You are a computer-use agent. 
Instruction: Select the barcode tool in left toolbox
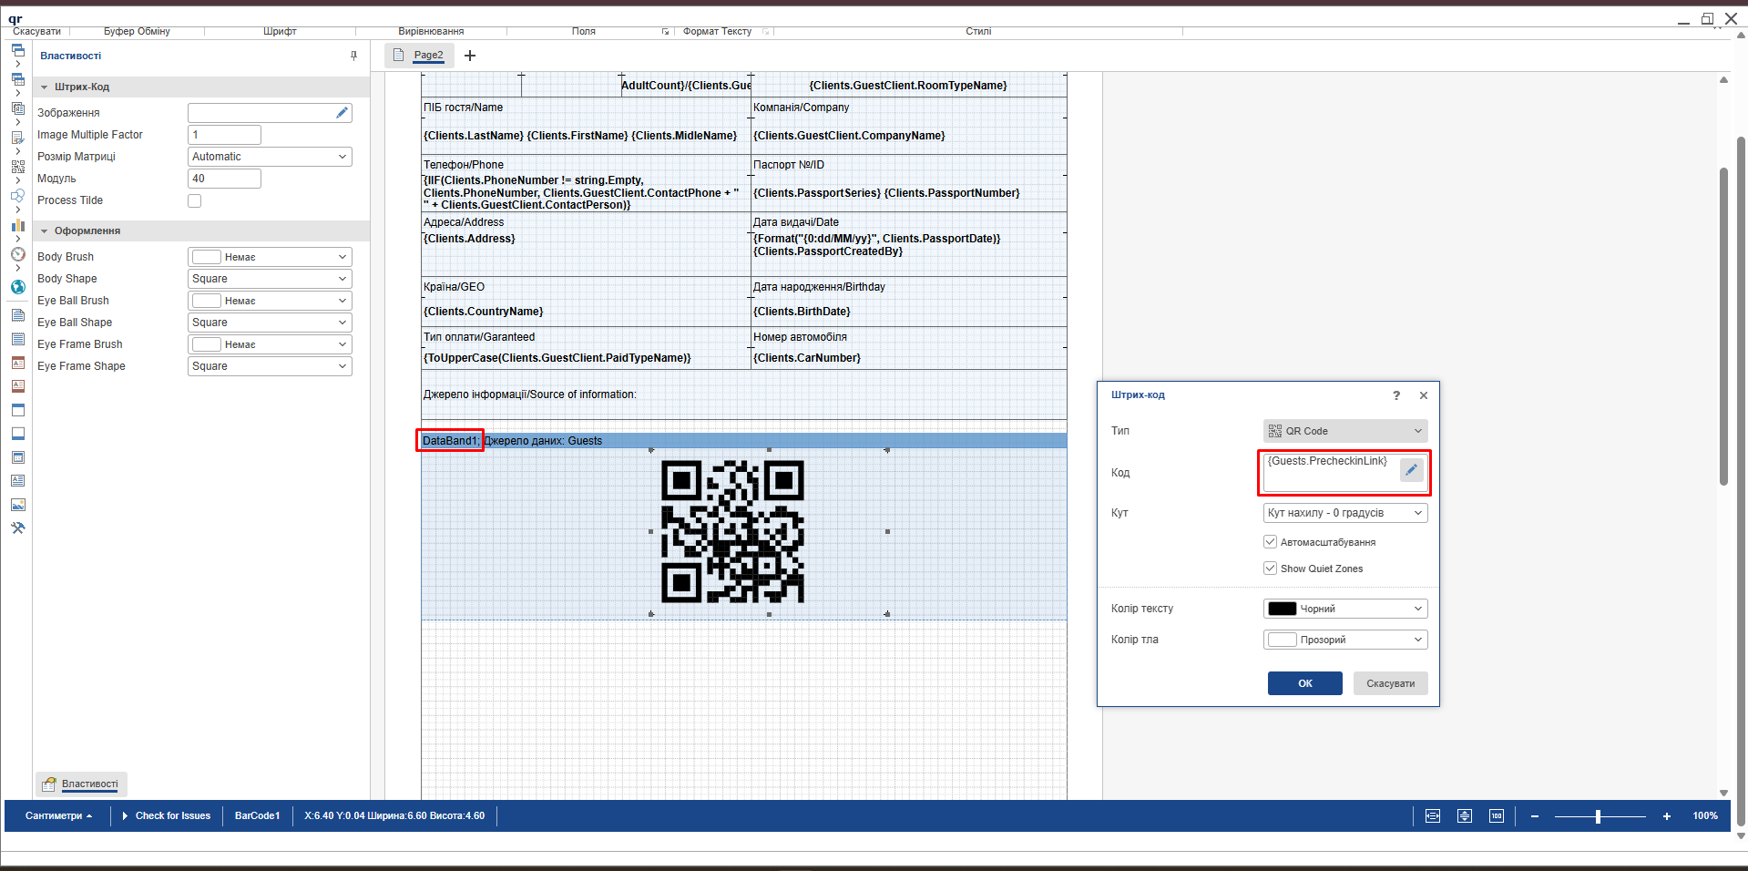pyautogui.click(x=17, y=167)
